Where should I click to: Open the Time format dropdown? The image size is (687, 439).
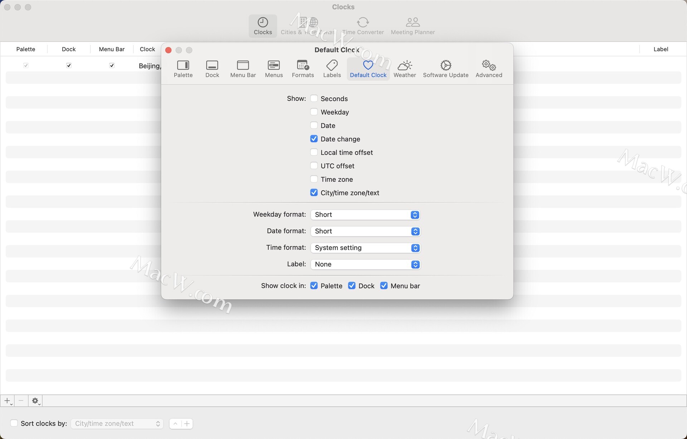(365, 248)
